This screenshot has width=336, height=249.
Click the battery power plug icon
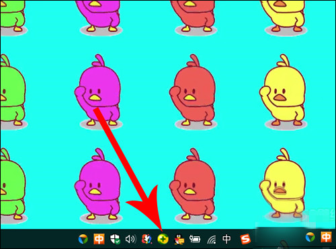pos(195,239)
